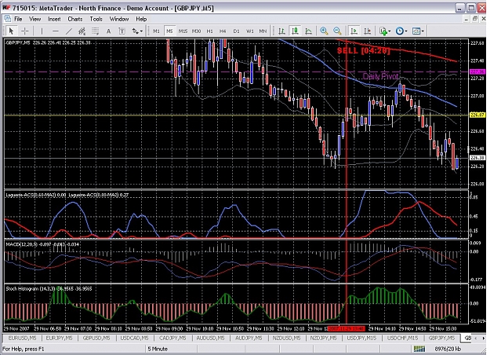Switch to the CADJPY,M5 chart tab
Viewport: 490px width, 355px height.
[172, 338]
